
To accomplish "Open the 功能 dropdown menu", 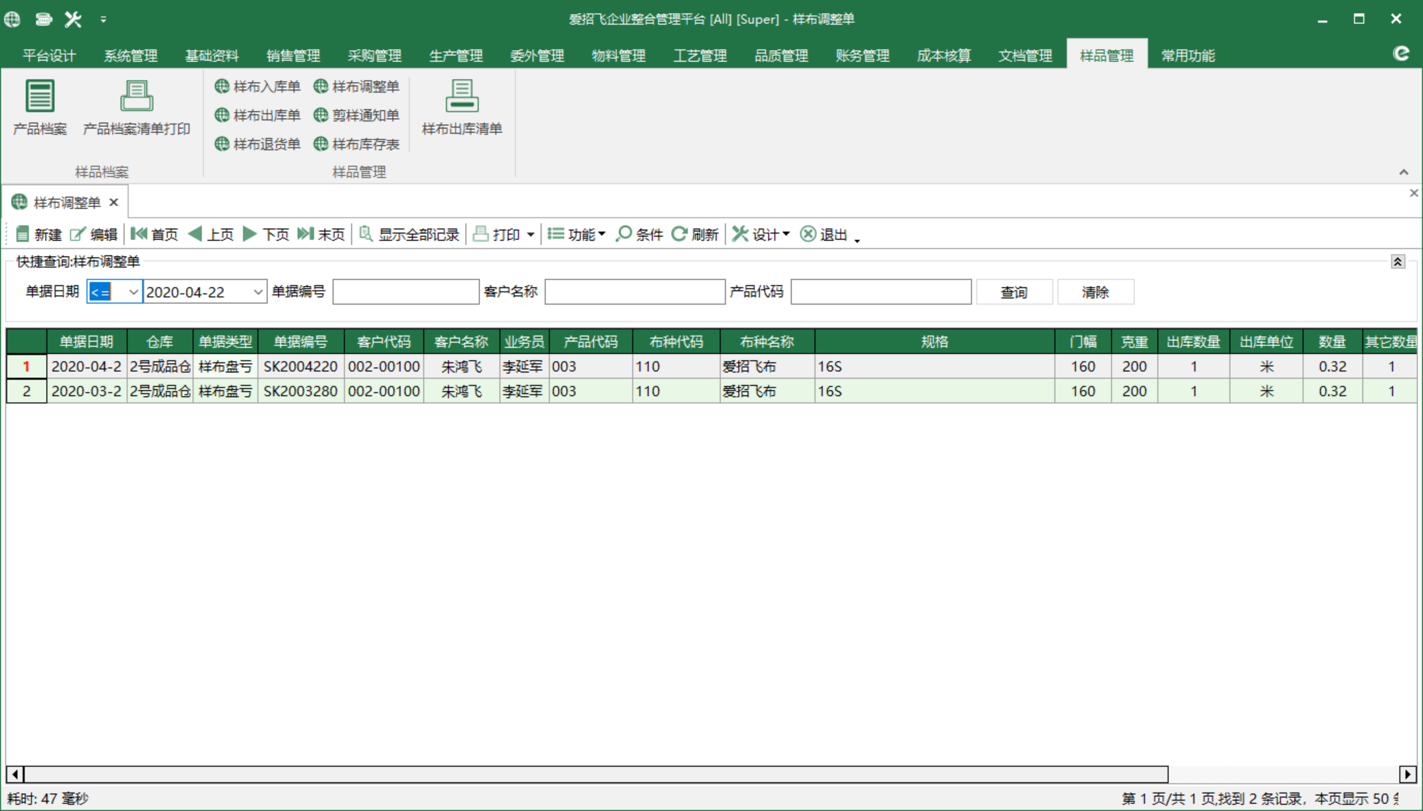I will point(577,235).
